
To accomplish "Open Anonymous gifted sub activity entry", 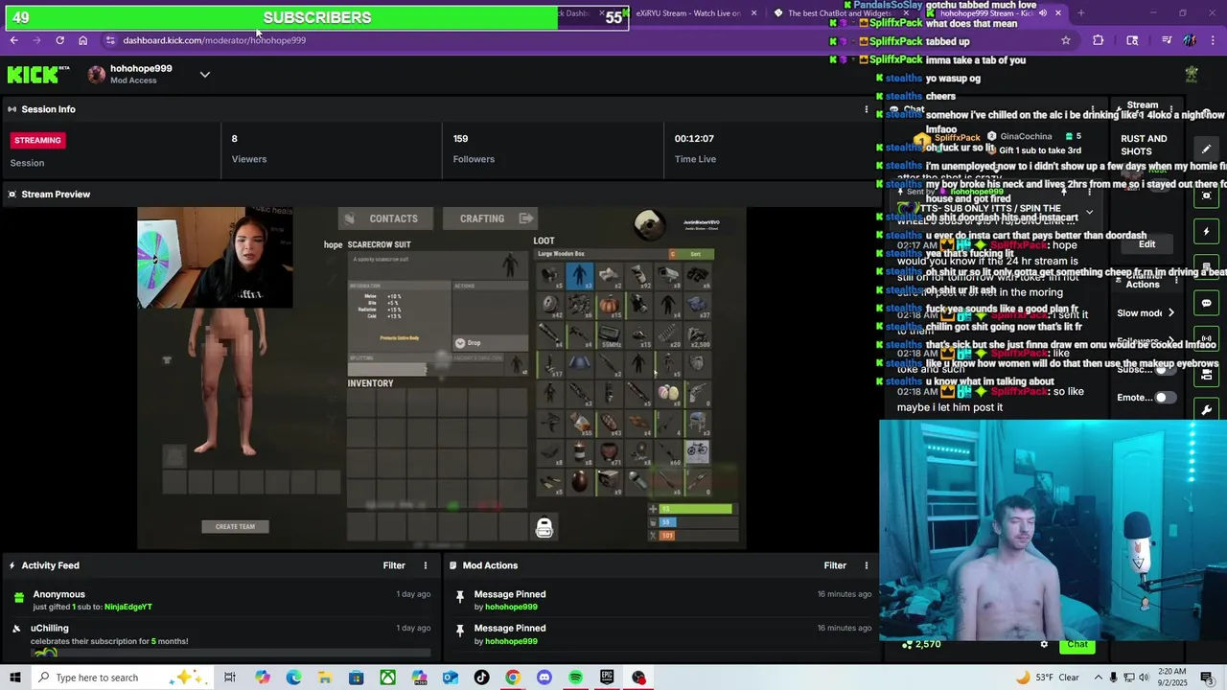I will coord(220,600).
